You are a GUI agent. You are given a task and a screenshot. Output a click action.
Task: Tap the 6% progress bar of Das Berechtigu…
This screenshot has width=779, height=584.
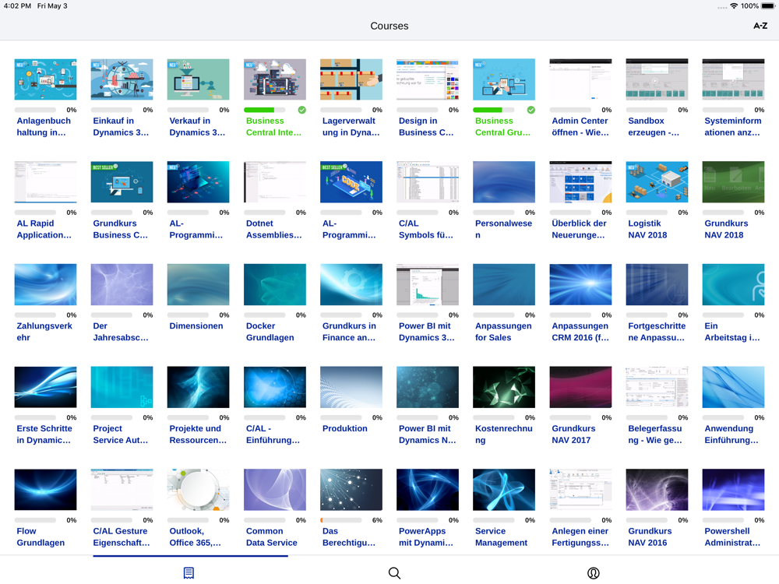click(x=341, y=520)
